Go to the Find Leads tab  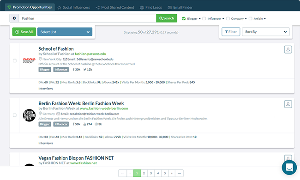click(x=151, y=7)
